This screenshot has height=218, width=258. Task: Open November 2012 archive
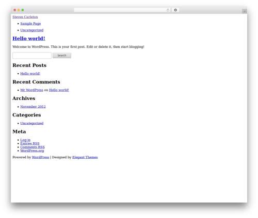click(x=33, y=107)
